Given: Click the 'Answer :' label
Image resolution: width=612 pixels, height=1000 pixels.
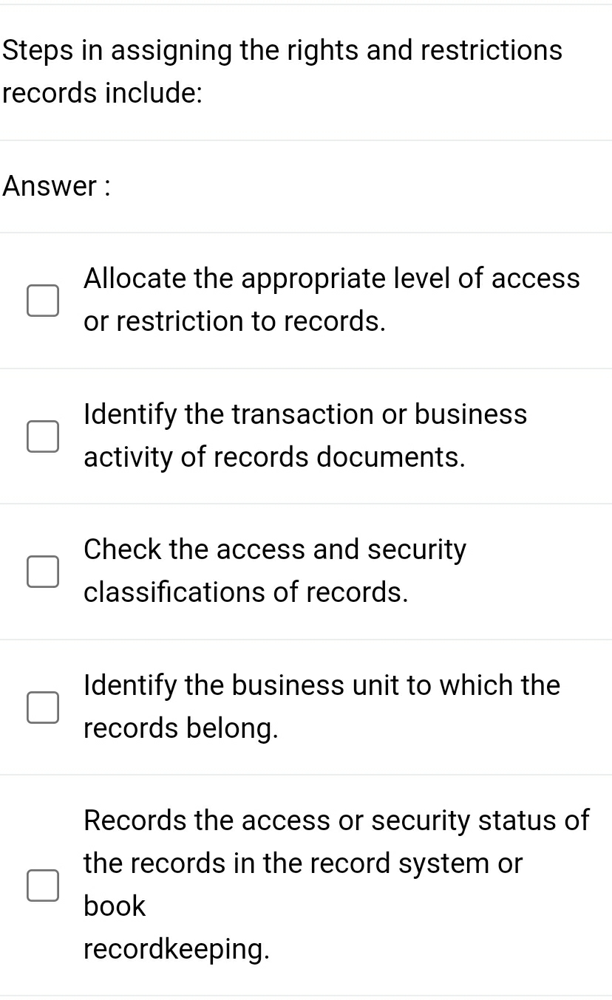Looking at the screenshot, I should tap(57, 186).
